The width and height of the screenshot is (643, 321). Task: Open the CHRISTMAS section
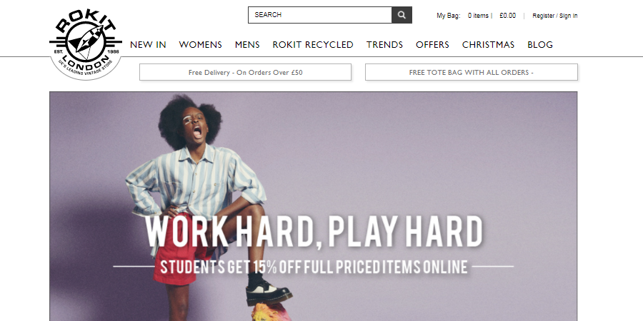[488, 45]
